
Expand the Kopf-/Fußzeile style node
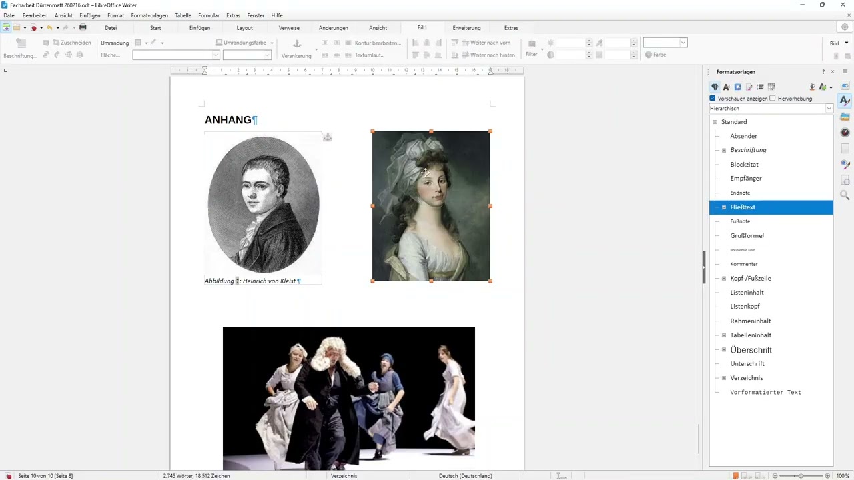click(x=724, y=278)
